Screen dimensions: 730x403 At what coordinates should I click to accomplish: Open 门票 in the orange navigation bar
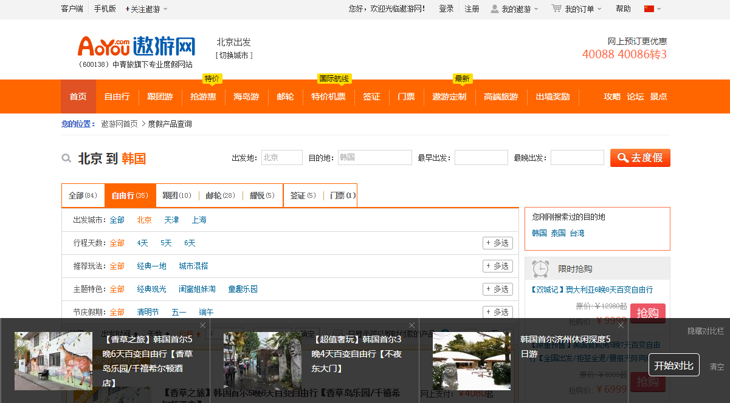pyautogui.click(x=406, y=97)
